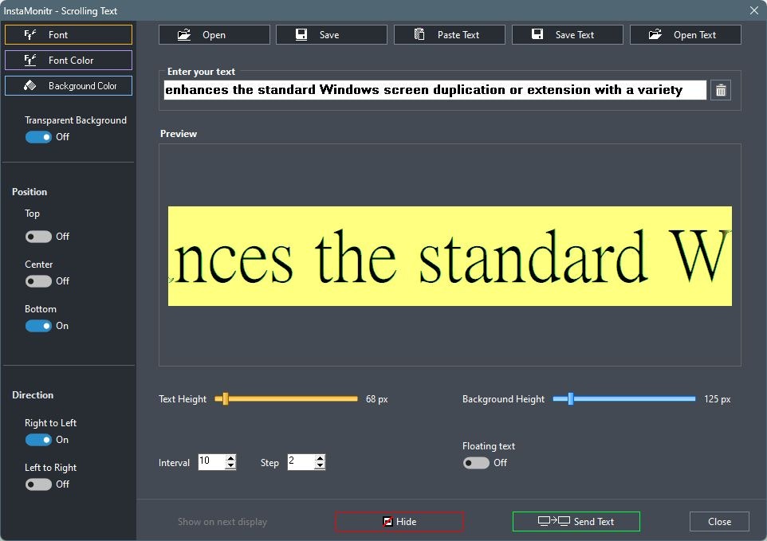Click the floppy disk icon on Save

[x=301, y=34]
